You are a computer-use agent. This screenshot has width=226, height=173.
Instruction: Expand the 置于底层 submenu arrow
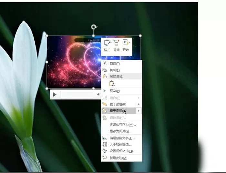click(139, 111)
